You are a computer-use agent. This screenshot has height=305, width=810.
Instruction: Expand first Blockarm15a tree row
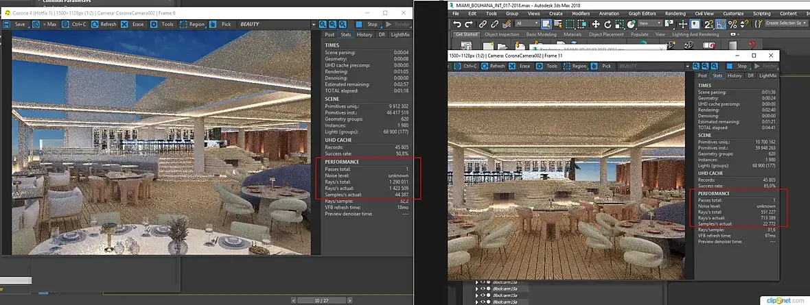click(x=477, y=283)
